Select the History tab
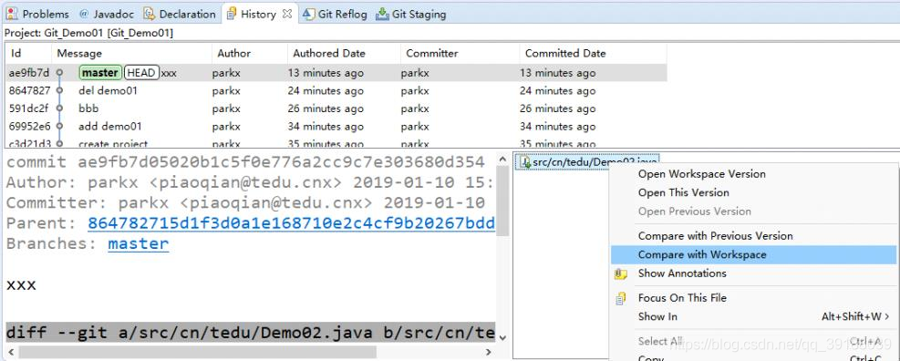Viewport: 900px width, 361px height. pos(259,14)
